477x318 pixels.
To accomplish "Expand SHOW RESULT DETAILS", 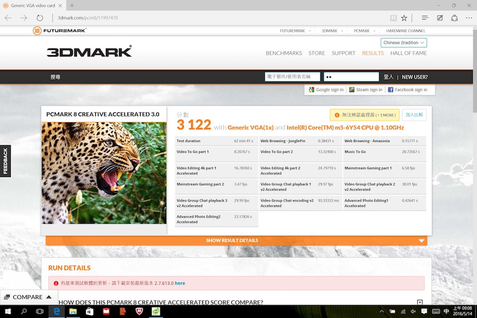I will [232, 240].
